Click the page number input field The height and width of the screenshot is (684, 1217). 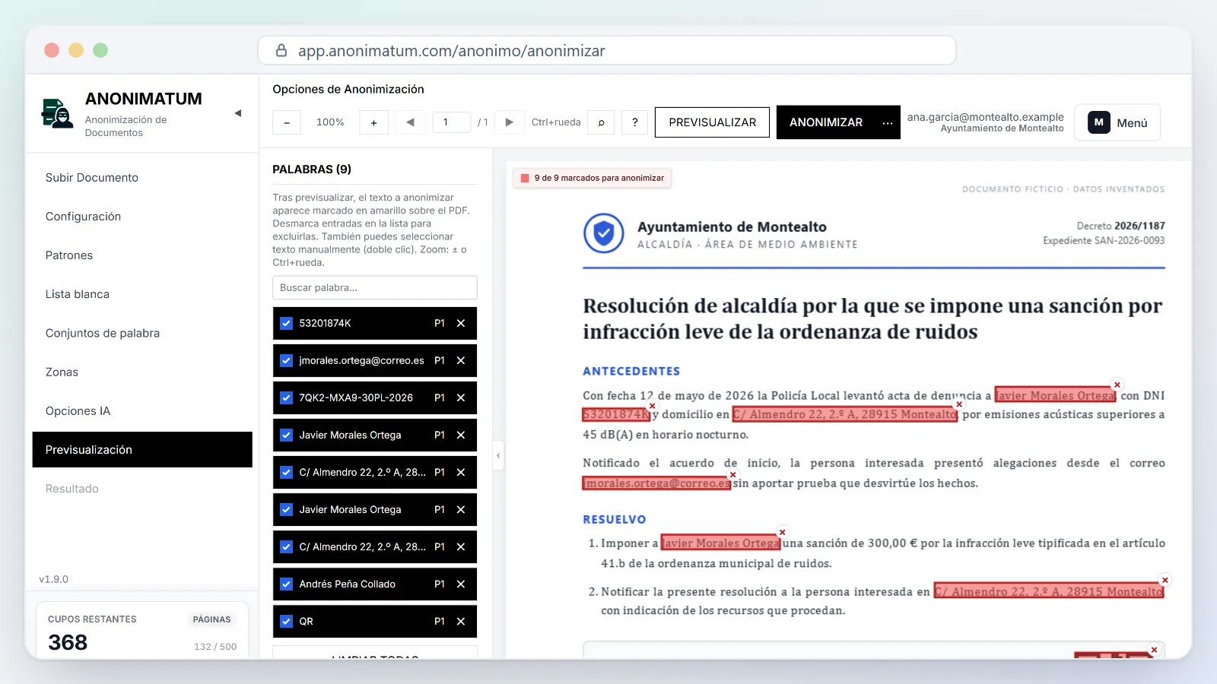point(452,122)
